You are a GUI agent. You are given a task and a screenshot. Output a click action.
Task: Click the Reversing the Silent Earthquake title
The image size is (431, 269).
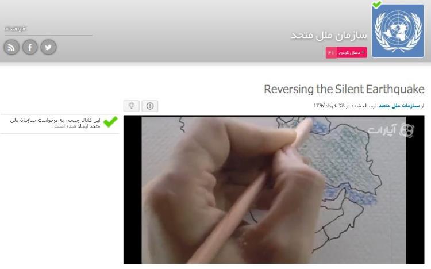coord(344,90)
